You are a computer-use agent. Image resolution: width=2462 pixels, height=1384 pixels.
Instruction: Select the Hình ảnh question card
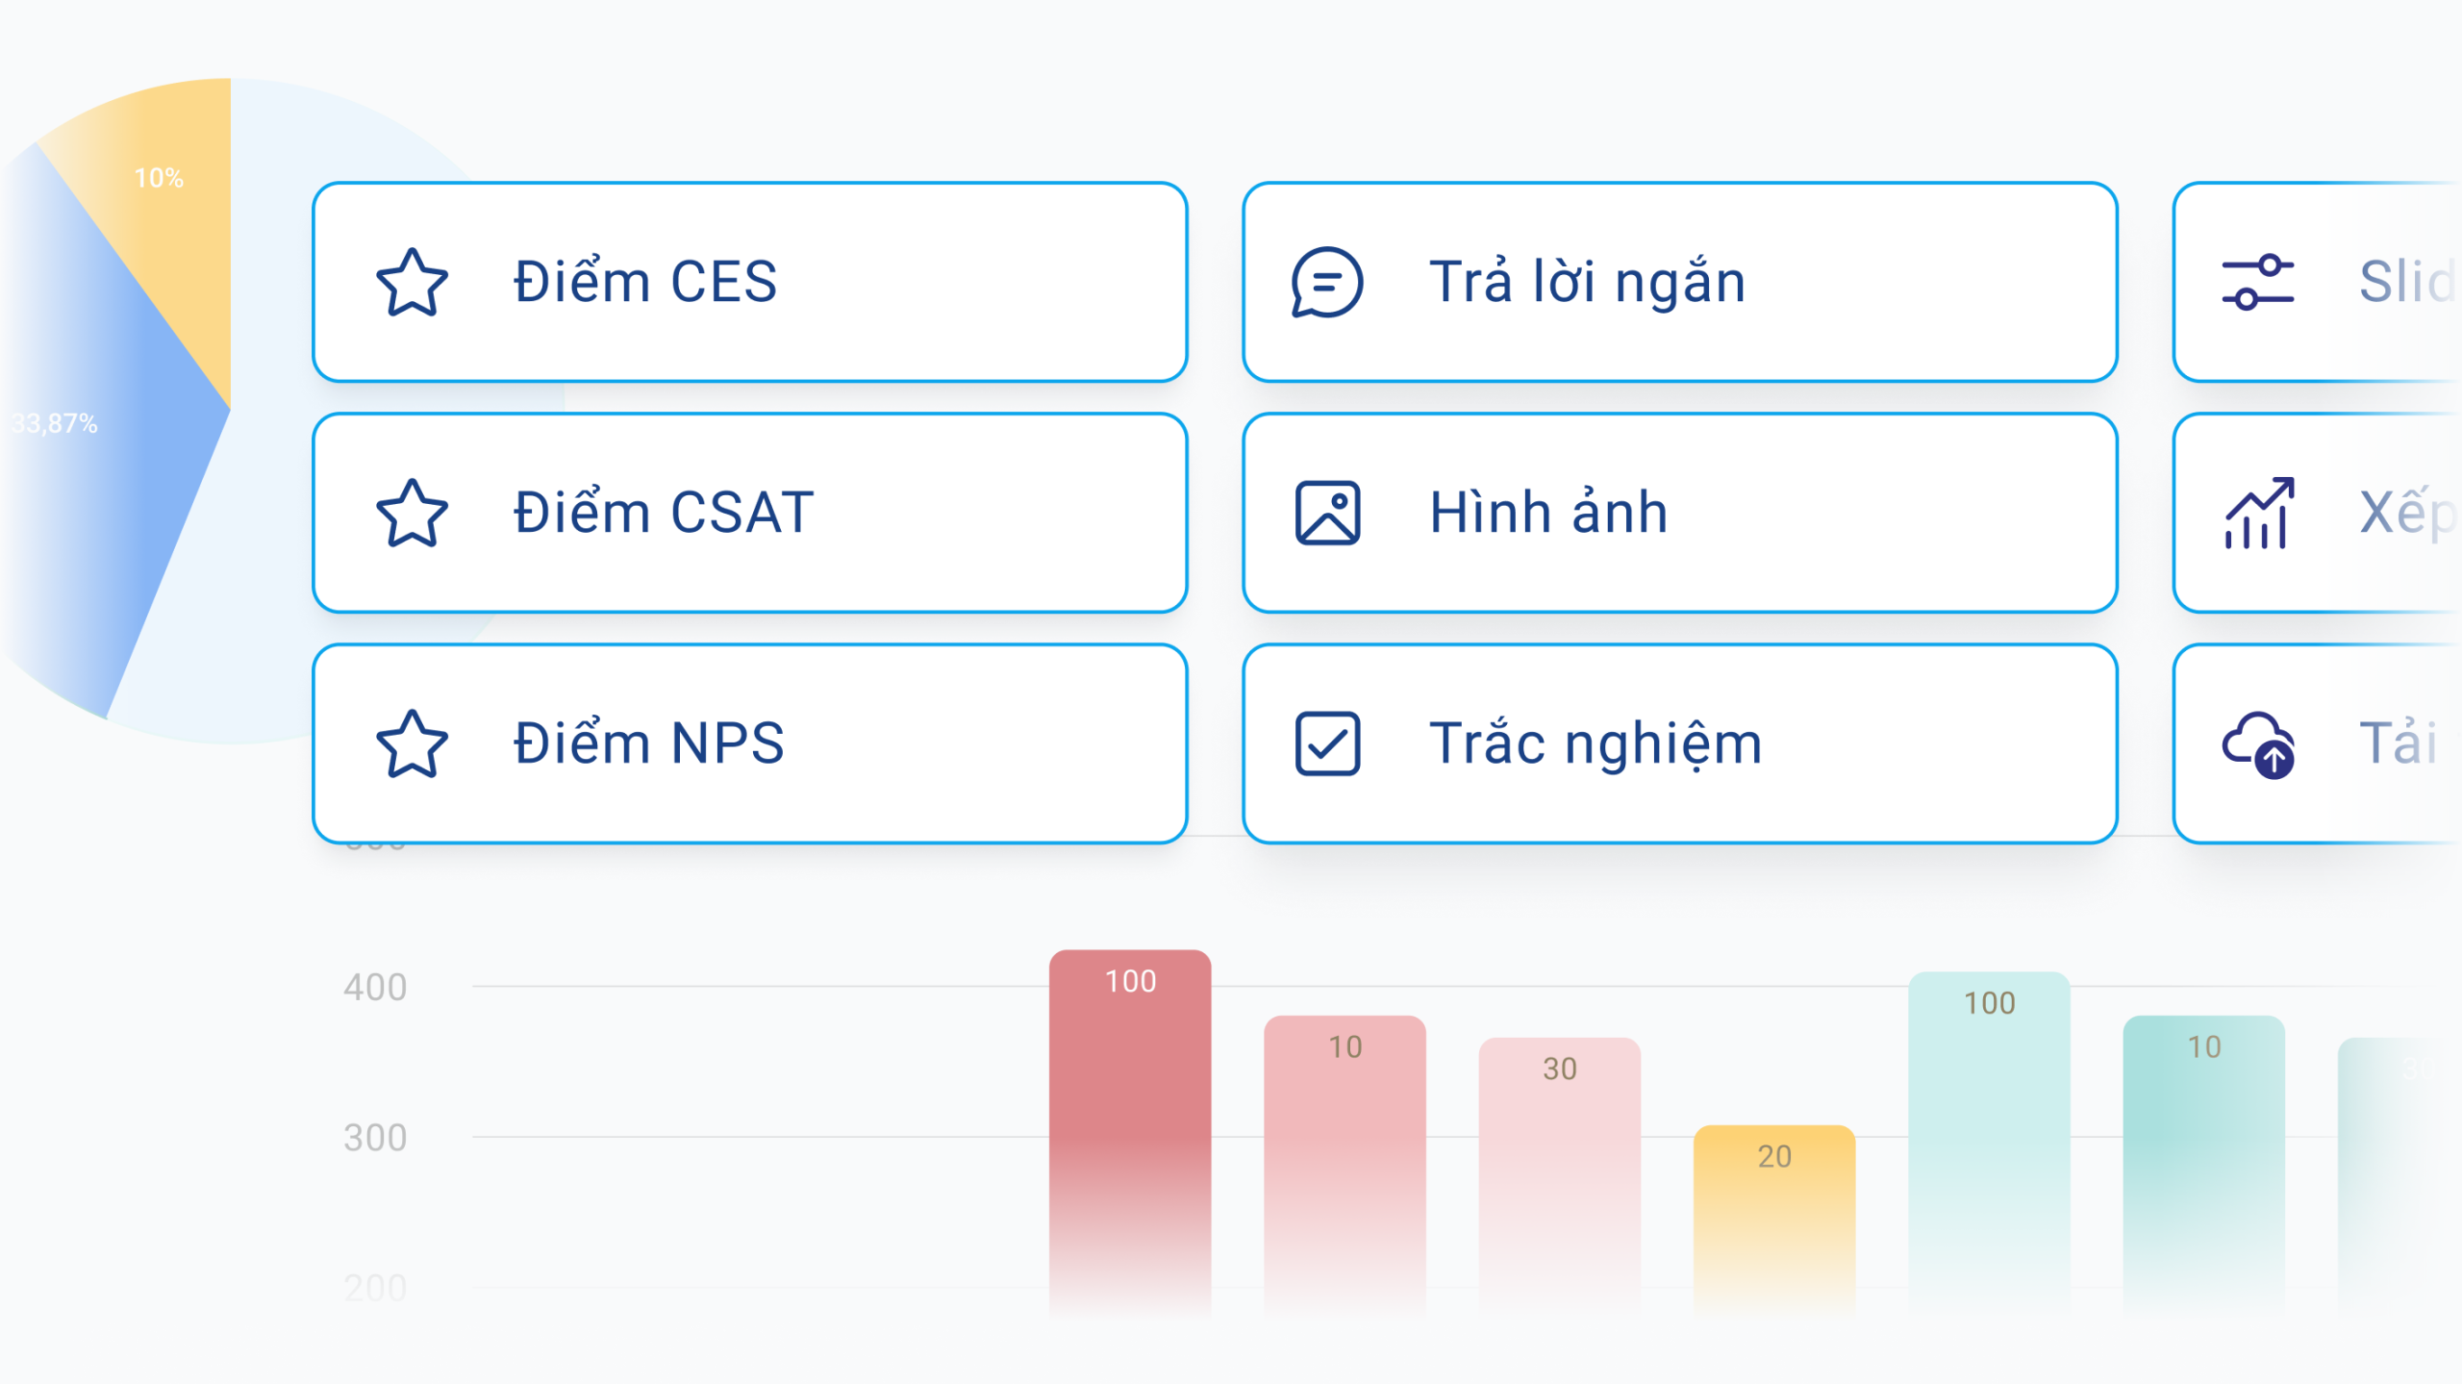coord(1679,514)
